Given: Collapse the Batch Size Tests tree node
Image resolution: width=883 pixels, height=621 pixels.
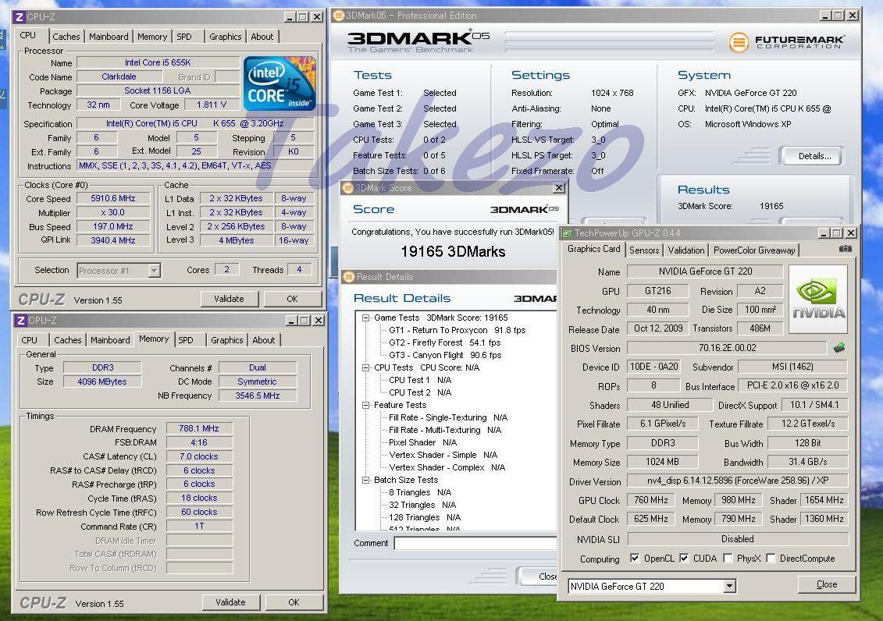Looking at the screenshot, I should pos(365,480).
